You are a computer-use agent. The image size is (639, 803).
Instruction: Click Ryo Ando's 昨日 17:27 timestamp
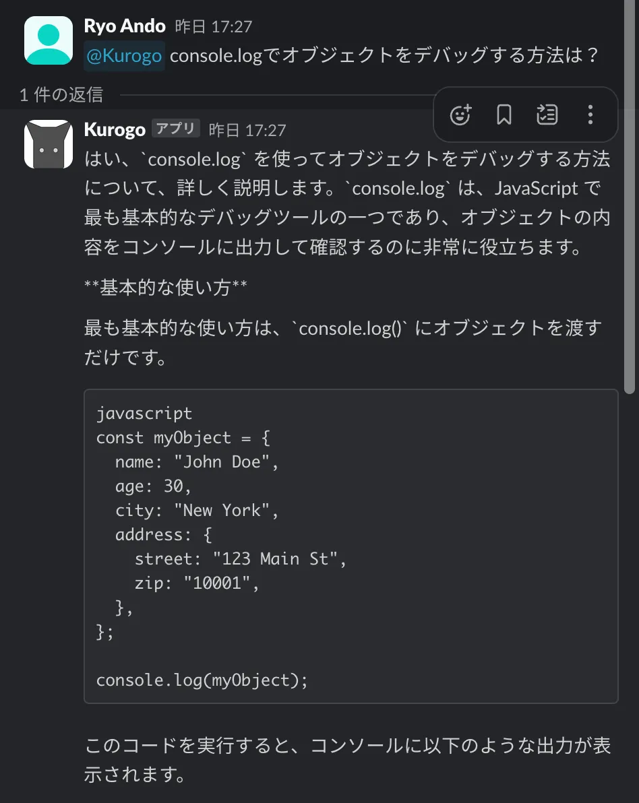[x=213, y=27]
